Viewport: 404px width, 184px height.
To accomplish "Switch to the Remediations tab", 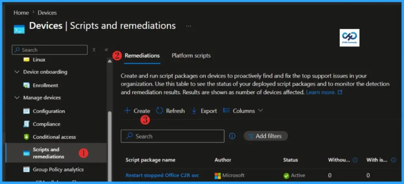I will click(142, 56).
